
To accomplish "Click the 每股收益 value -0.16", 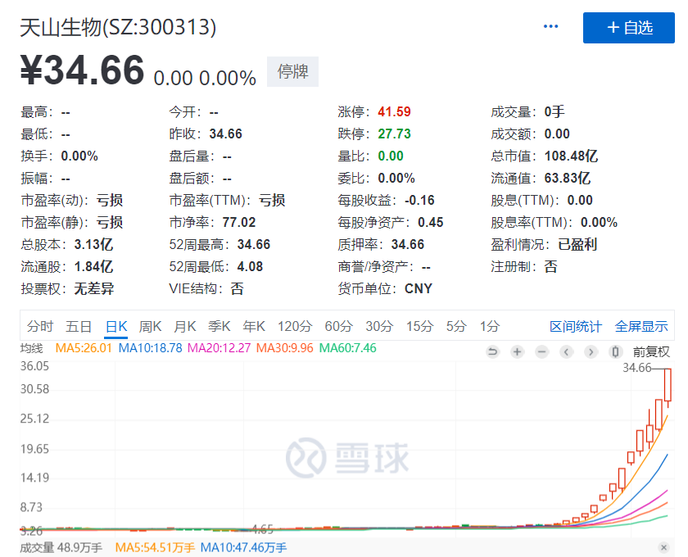I will pyautogui.click(x=419, y=201).
